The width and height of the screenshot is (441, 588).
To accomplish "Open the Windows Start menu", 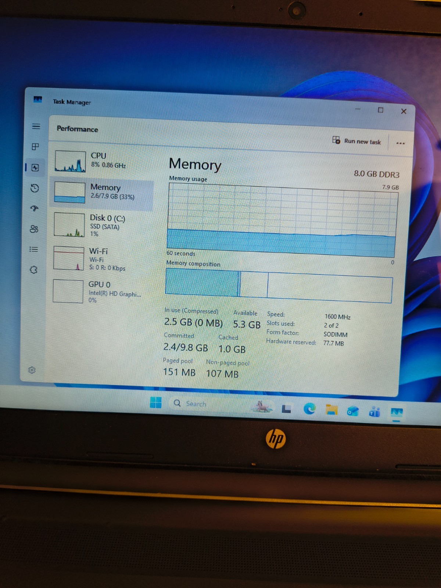I will pyautogui.click(x=156, y=402).
